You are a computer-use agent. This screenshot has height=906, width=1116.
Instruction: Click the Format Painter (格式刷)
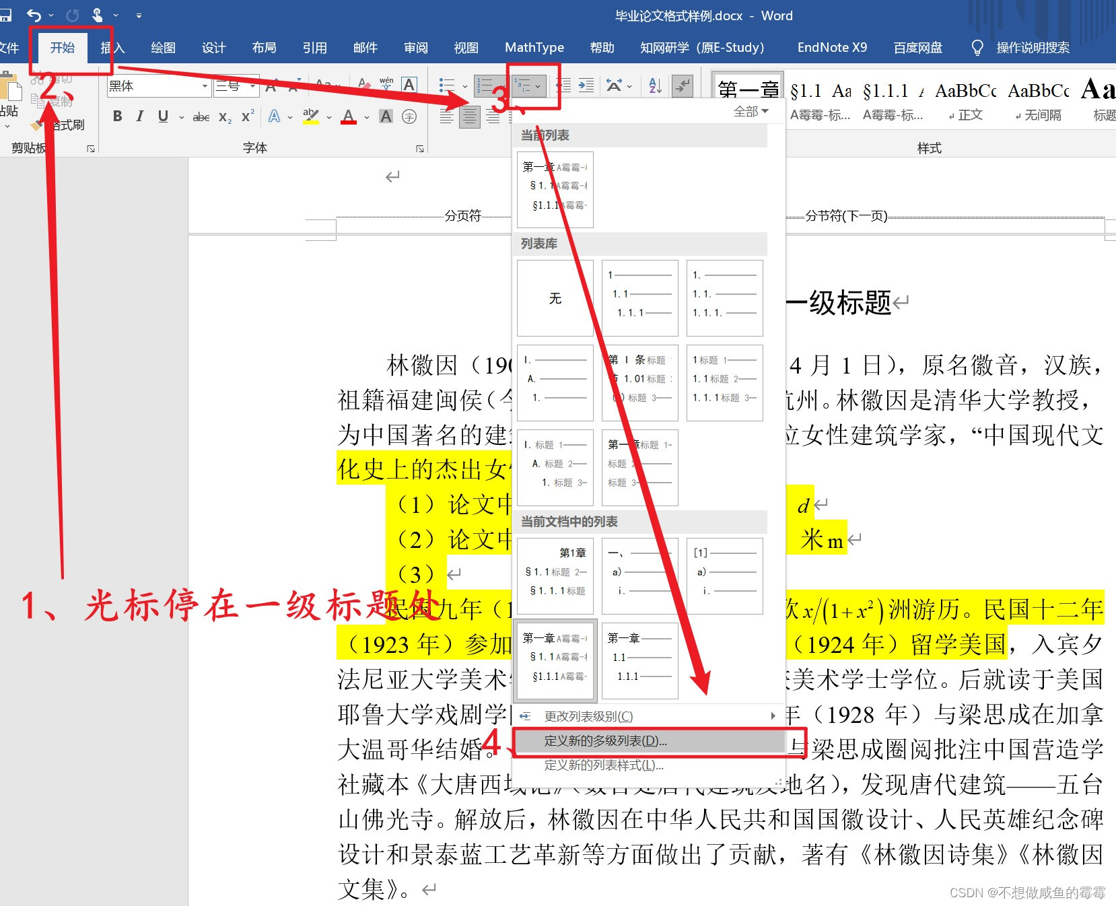coord(59,125)
